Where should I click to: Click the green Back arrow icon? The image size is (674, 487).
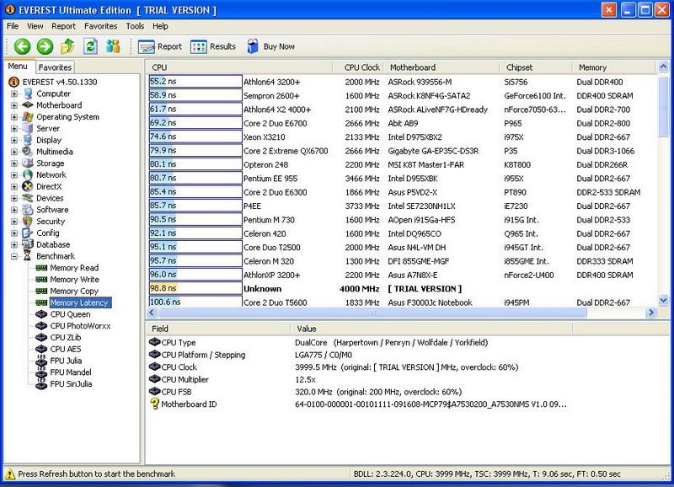click(x=22, y=47)
